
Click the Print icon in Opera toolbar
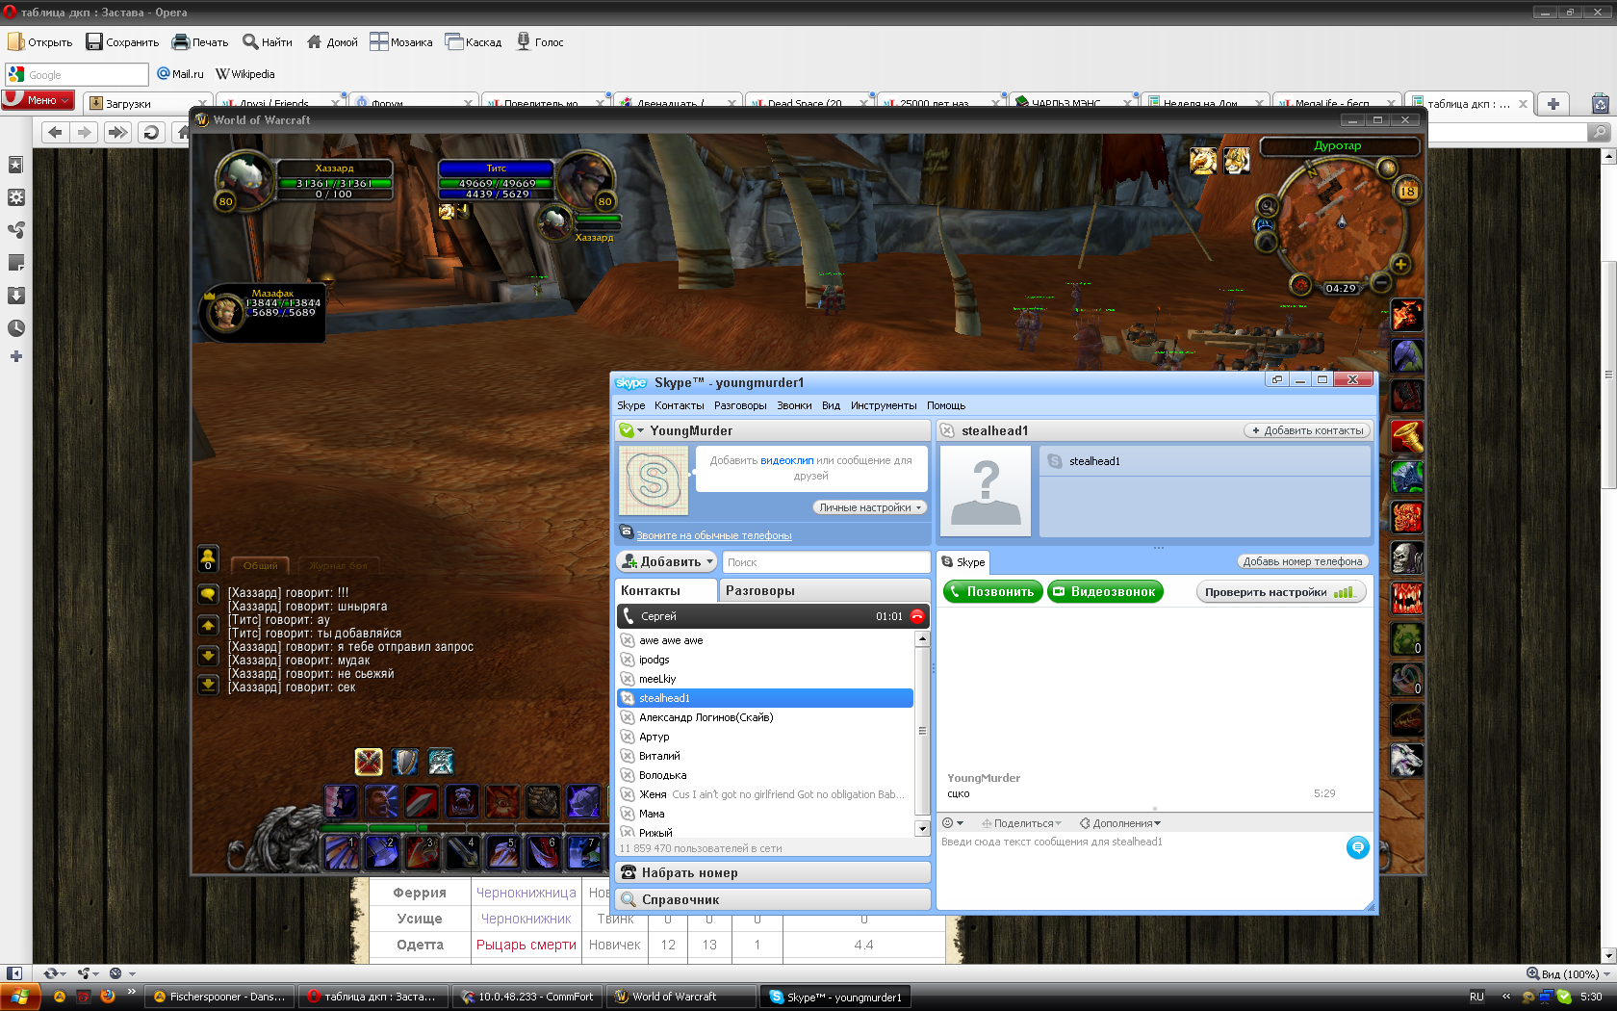click(180, 42)
